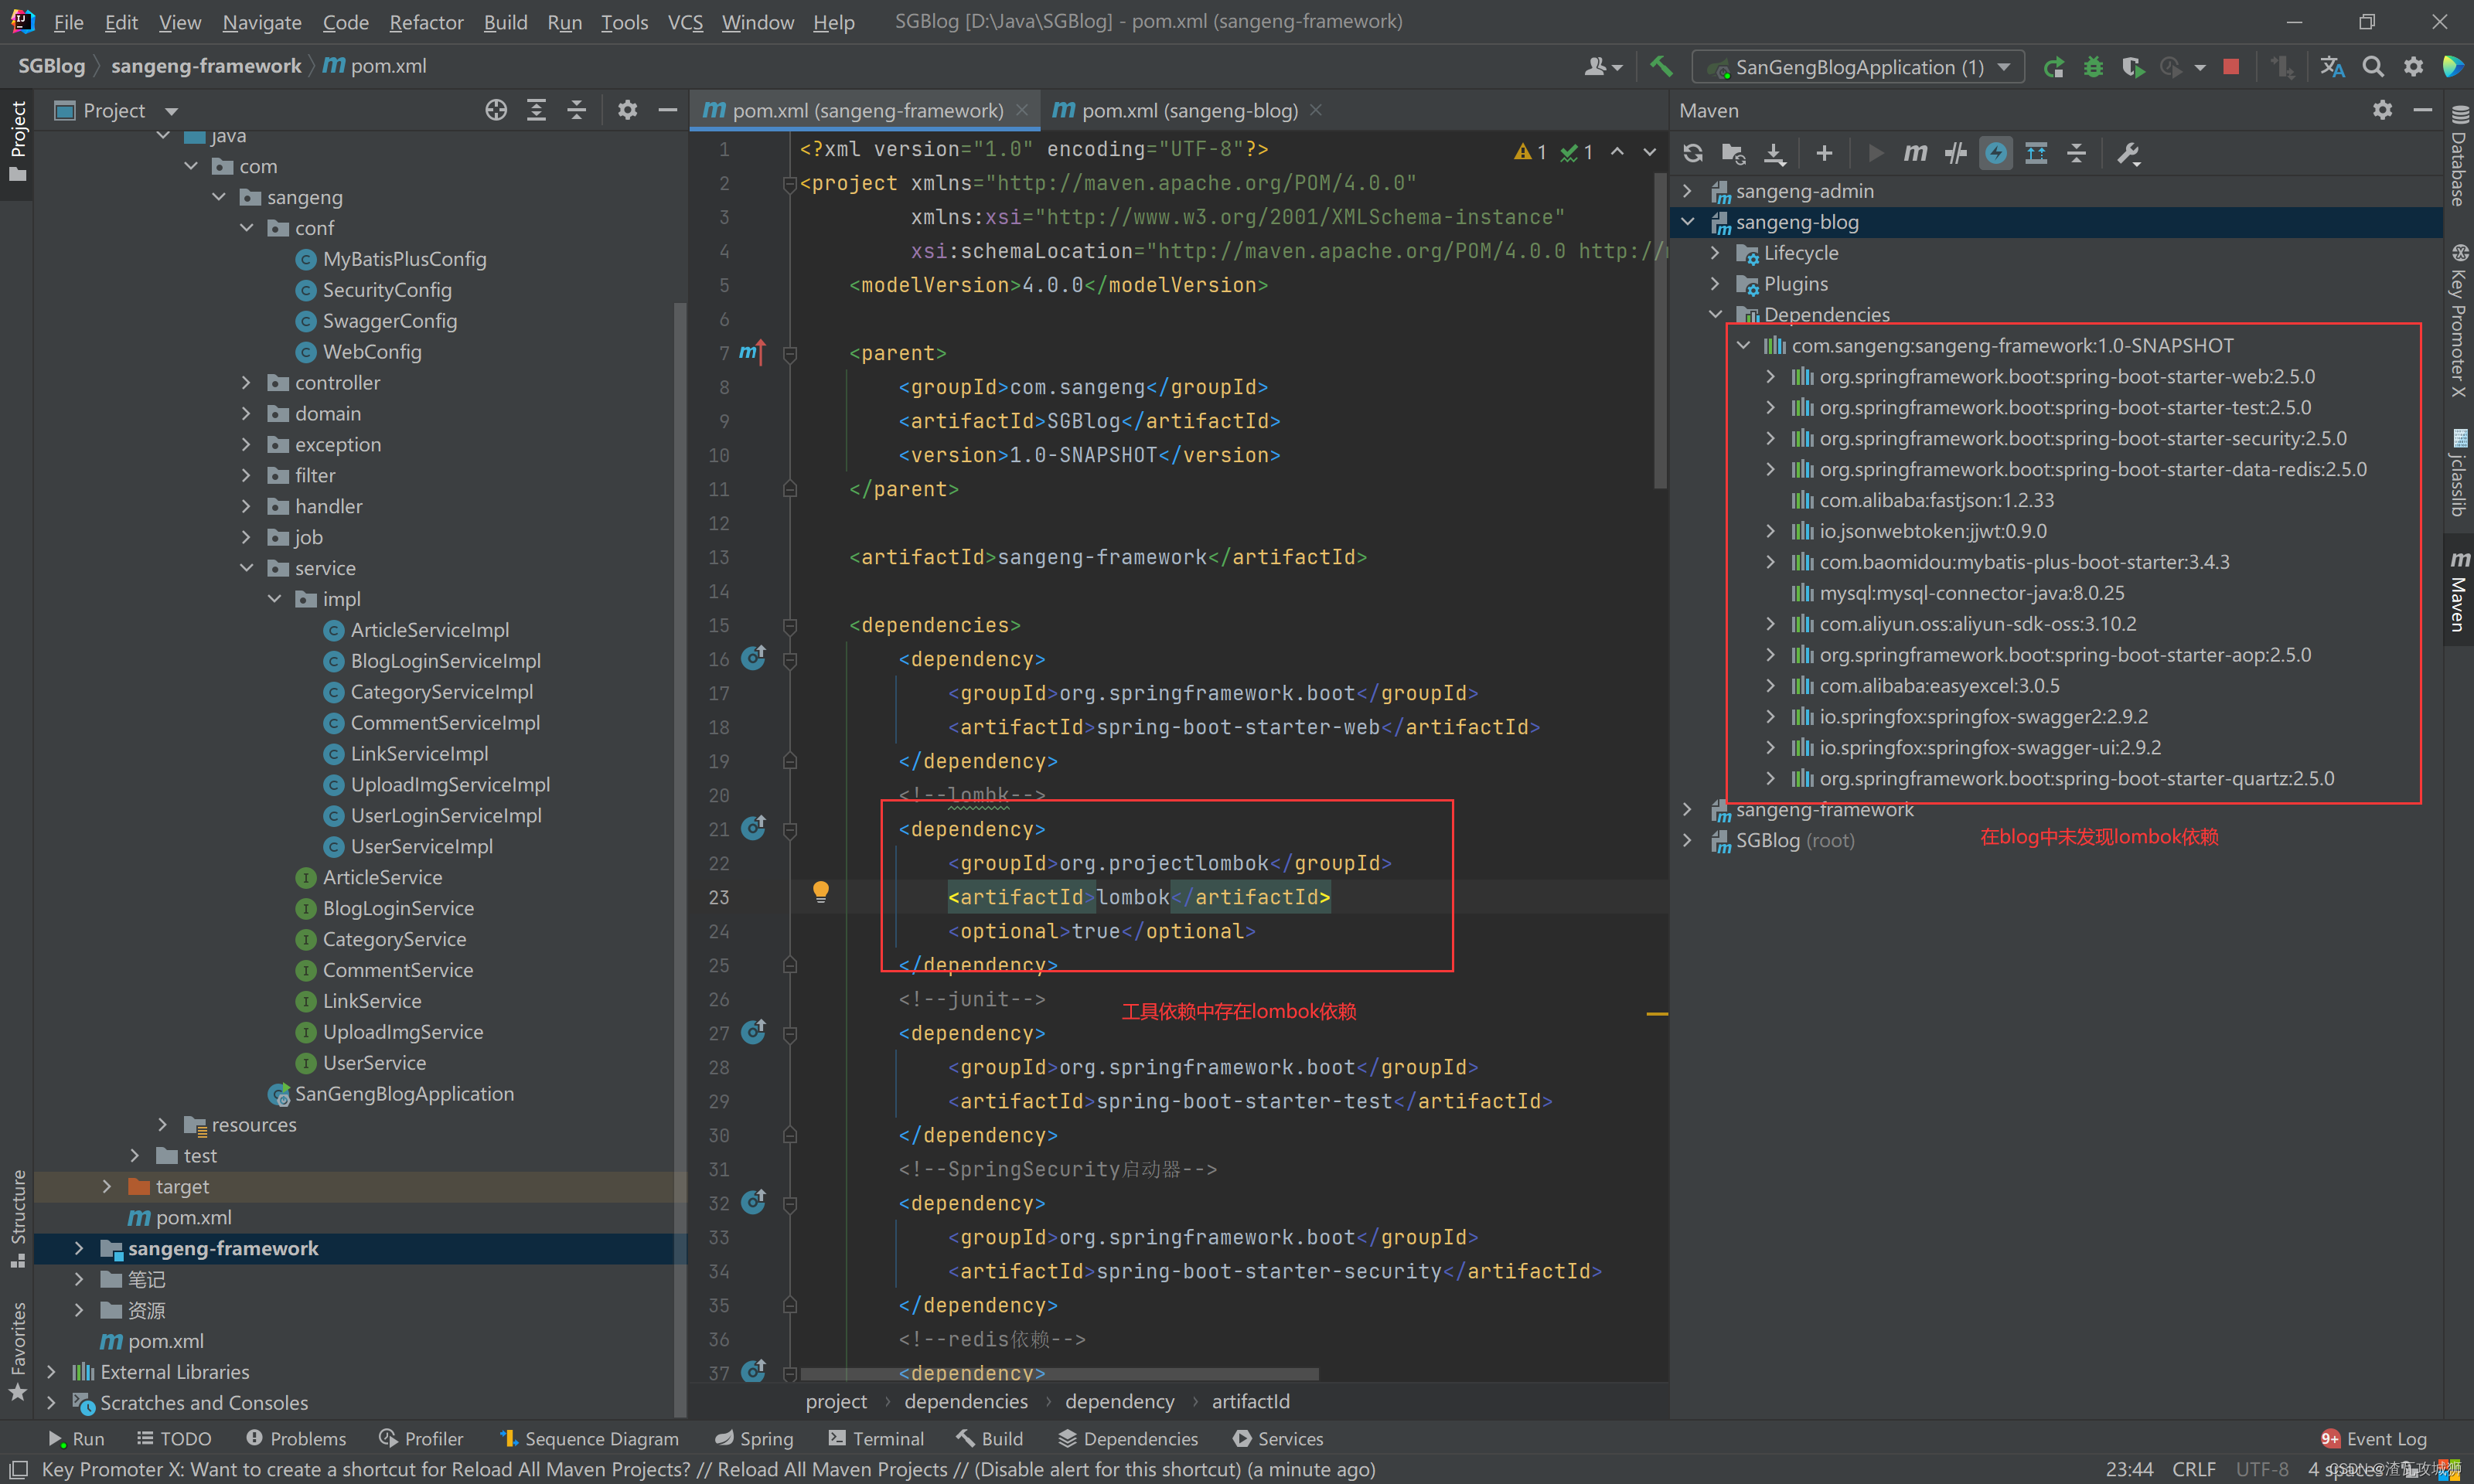
Task: Show Maven dependencies diagram icon
Action: pyautogui.click(x=2036, y=153)
